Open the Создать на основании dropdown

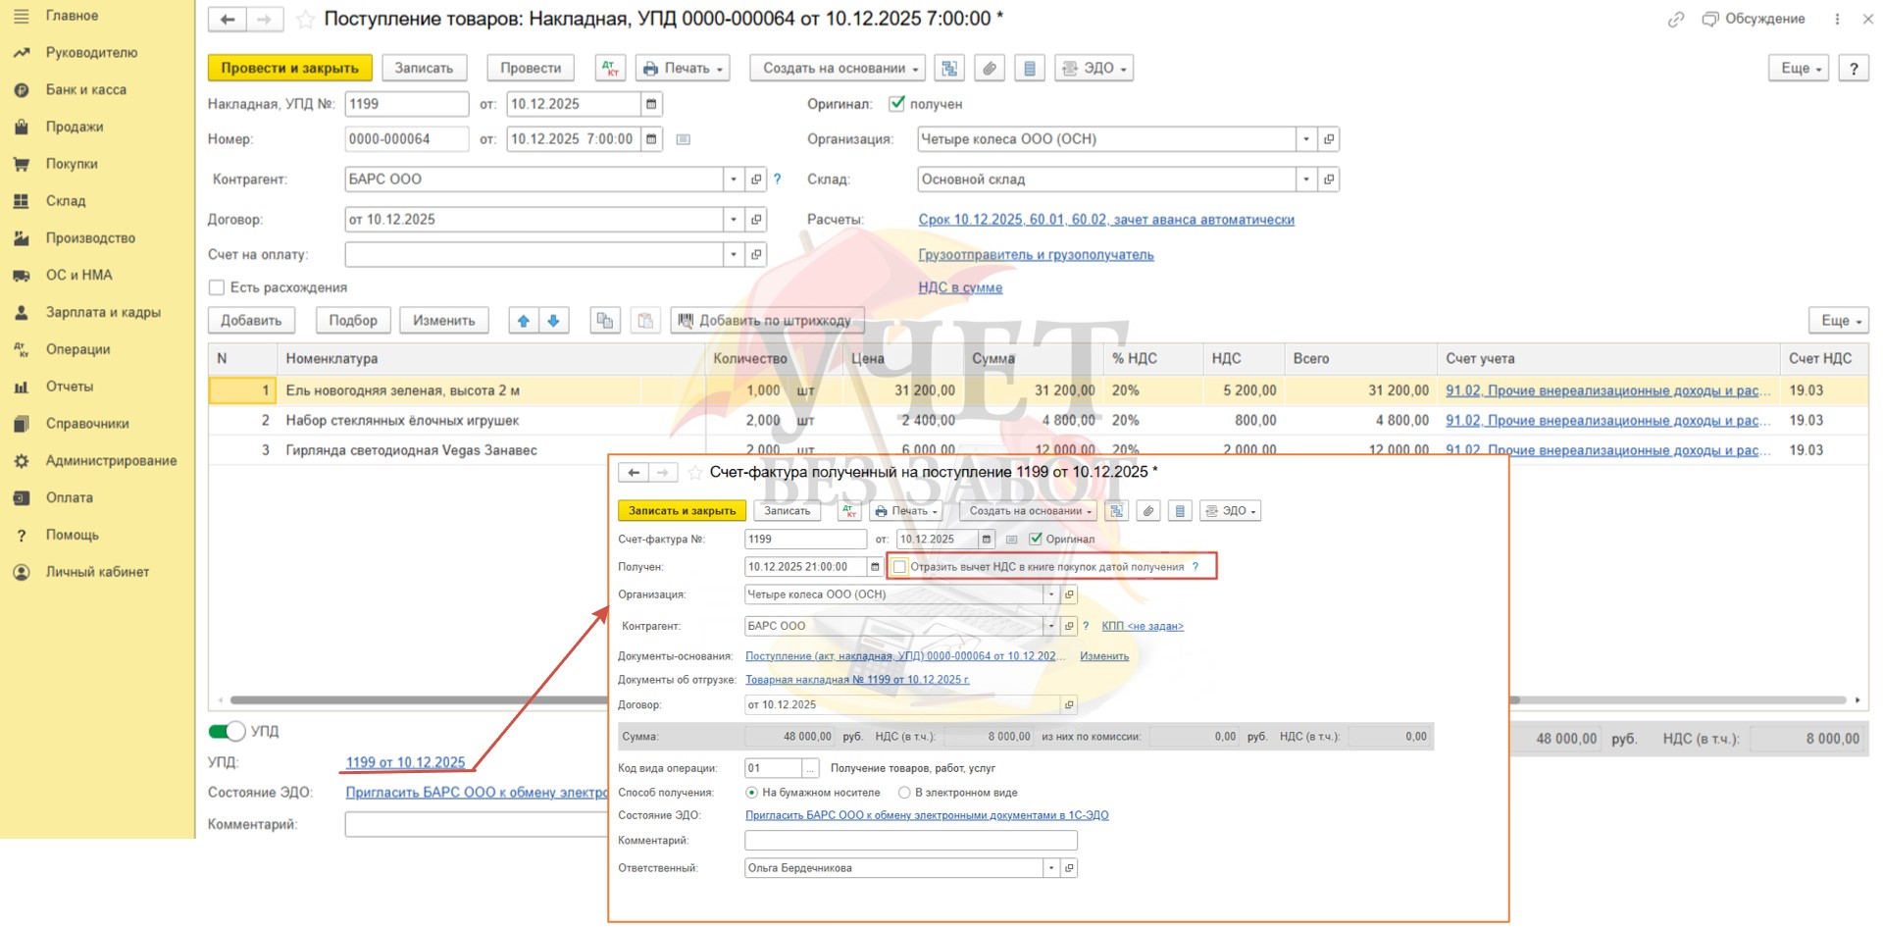click(x=837, y=68)
